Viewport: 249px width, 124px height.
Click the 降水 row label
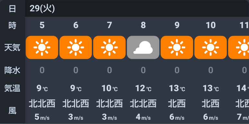click(12, 70)
